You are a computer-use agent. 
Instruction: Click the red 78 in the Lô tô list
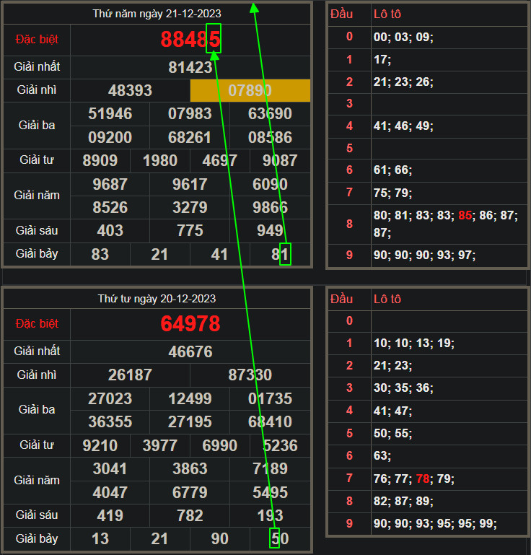point(424,478)
